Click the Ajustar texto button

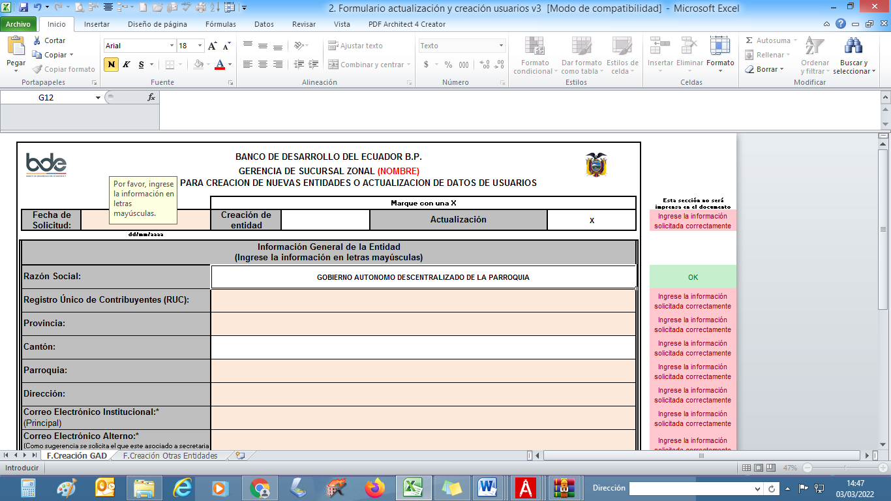(x=355, y=46)
